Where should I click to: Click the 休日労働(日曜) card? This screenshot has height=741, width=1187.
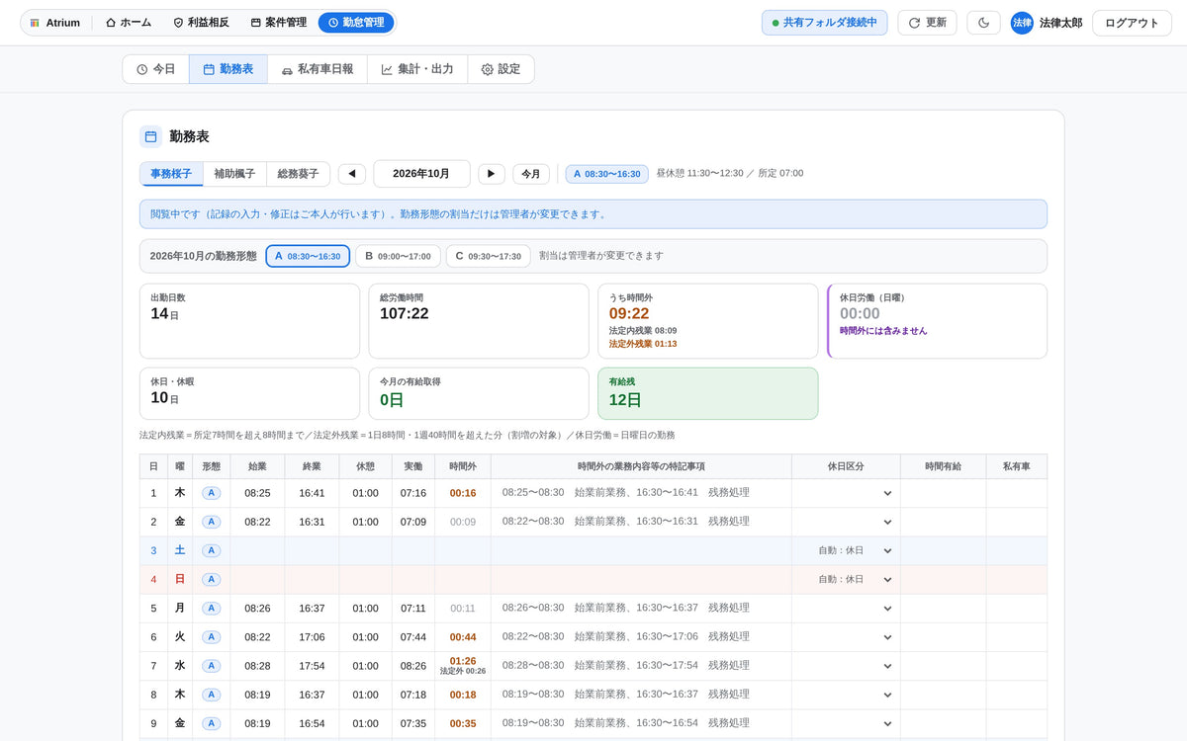point(938,321)
